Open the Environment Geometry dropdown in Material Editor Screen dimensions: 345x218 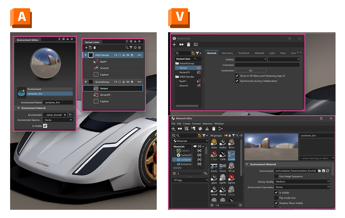pos(302,187)
